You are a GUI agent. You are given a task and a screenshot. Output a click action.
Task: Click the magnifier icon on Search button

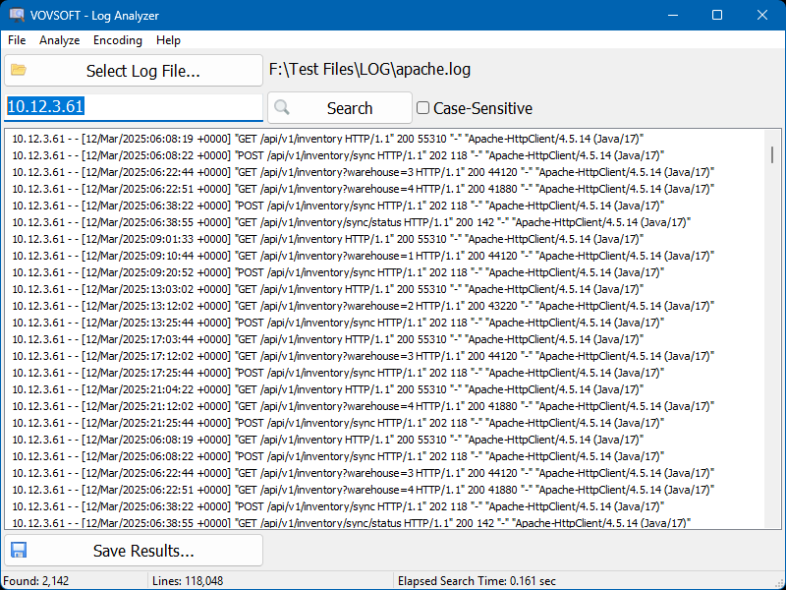(282, 107)
